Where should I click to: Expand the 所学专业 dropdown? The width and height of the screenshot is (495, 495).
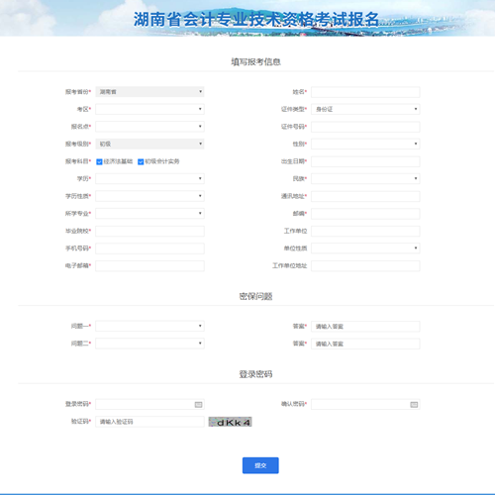click(x=149, y=214)
